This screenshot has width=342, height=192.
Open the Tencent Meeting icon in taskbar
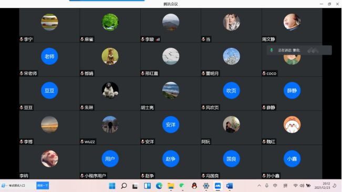pos(217,186)
